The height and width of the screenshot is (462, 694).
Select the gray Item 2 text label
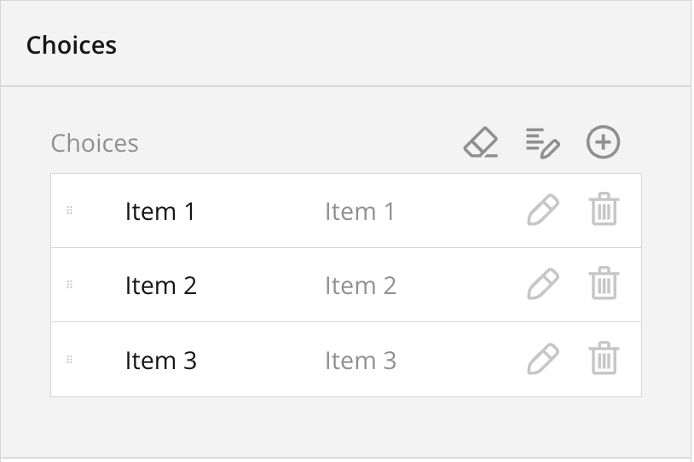pyautogui.click(x=361, y=285)
